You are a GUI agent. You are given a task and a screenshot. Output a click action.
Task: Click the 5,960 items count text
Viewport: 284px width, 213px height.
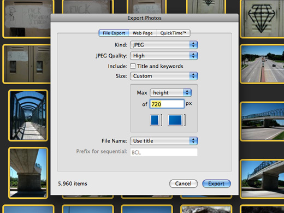click(73, 184)
